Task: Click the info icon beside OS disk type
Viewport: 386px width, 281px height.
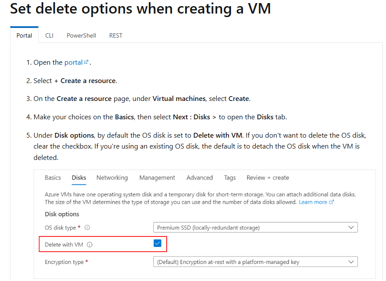Action: pyautogui.click(x=87, y=228)
